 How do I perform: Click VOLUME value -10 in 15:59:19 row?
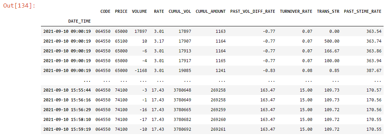point(143,129)
